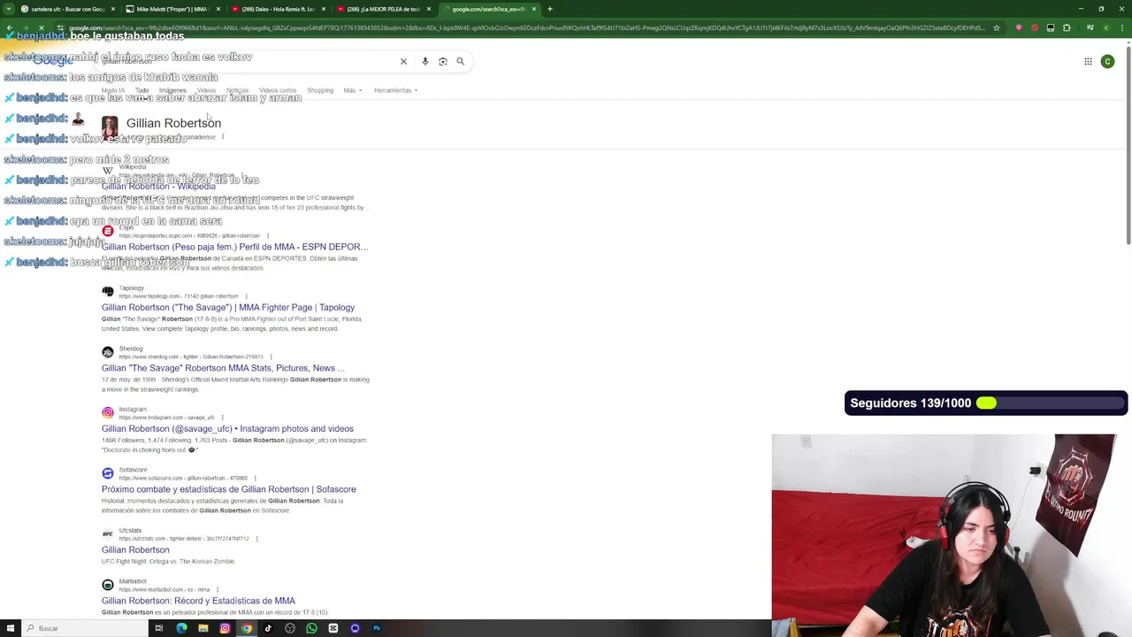Click the magnifier search button
This screenshot has height=637, width=1132.
pyautogui.click(x=460, y=61)
